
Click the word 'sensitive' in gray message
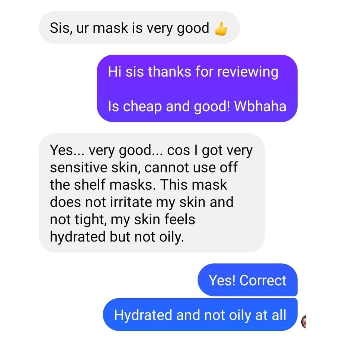(x=78, y=167)
